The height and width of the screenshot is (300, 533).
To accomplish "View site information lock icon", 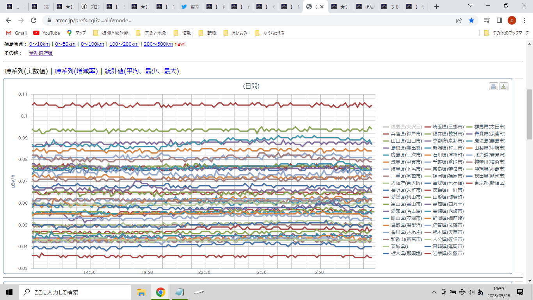I will 49,20.
